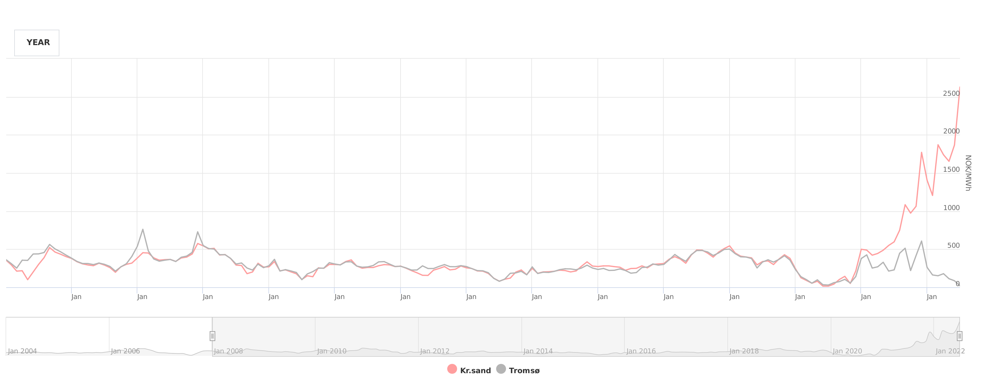
Task: Click Jan 2004 in the navigator timeline
Action: (23, 351)
